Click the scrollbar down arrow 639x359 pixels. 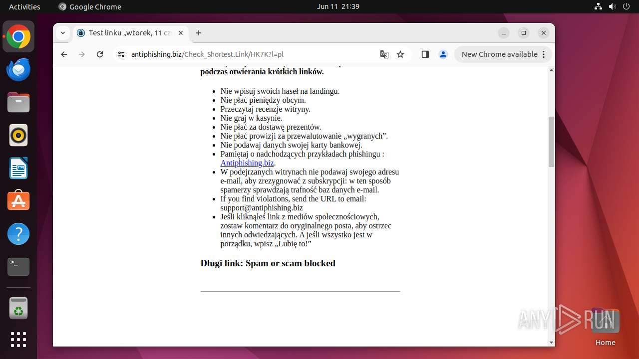(x=551, y=343)
